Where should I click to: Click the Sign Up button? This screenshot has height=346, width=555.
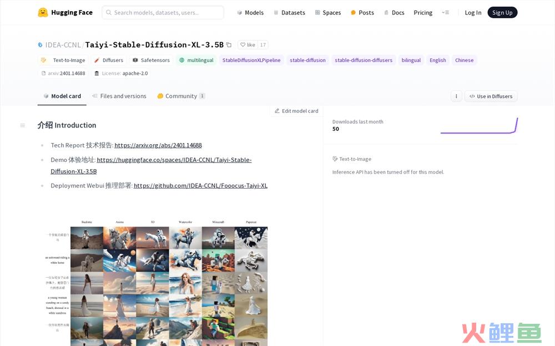tap(502, 12)
